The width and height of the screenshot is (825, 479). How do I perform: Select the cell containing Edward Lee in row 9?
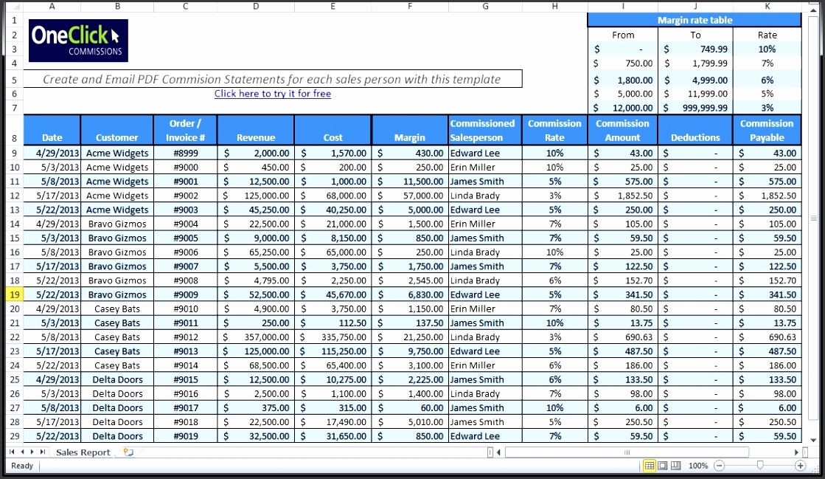pyautogui.click(x=484, y=153)
